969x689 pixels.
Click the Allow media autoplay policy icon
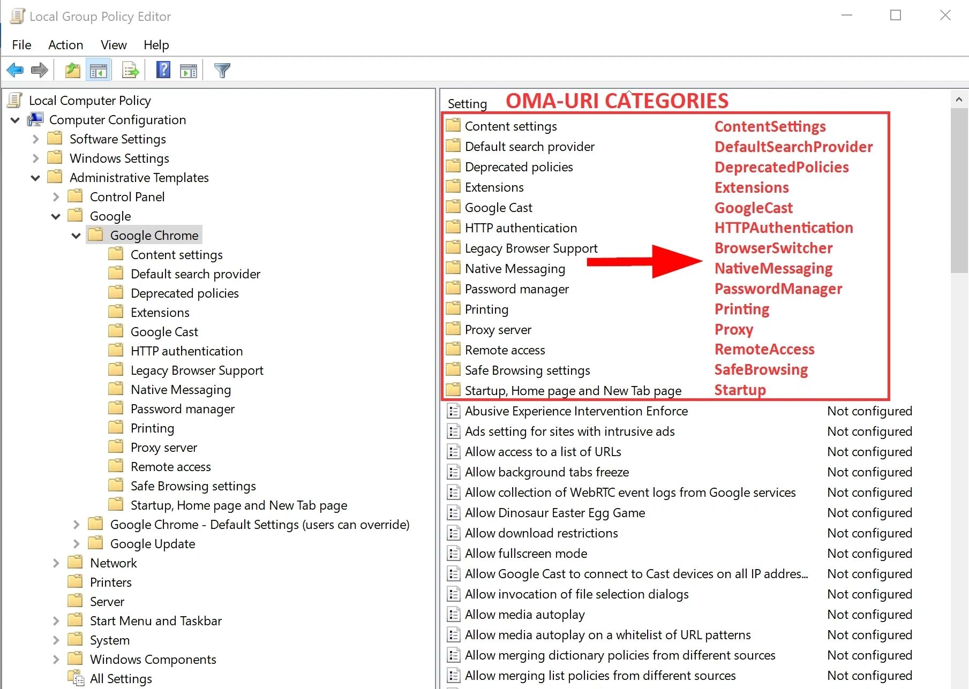tap(454, 615)
